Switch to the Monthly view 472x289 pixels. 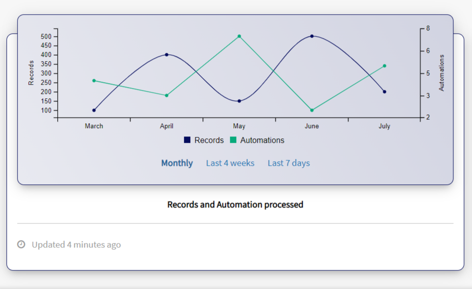177,163
